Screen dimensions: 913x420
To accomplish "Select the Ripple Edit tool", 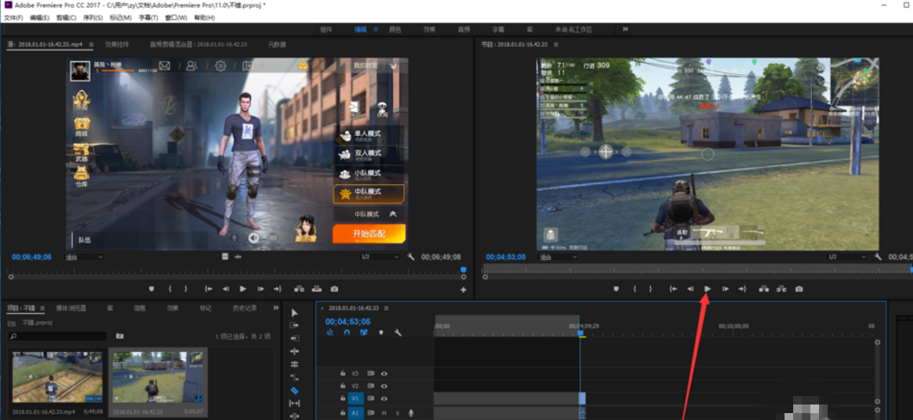I will tap(295, 352).
